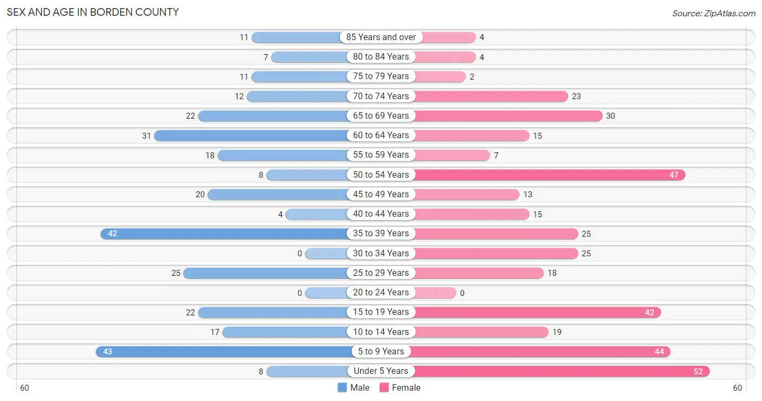762x401 pixels.
Task: Click the 85 Years and over label
Action: pos(381,37)
